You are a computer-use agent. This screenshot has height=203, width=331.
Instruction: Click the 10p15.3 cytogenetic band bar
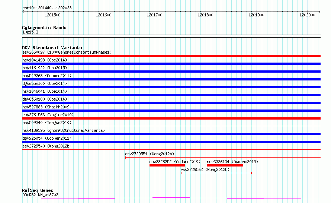click(x=171, y=36)
